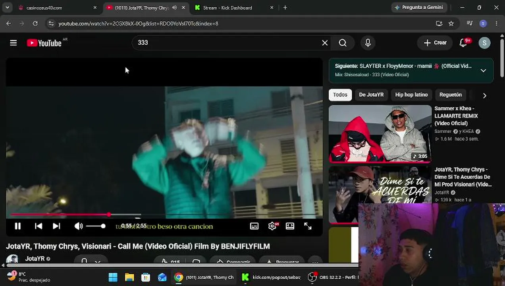
Task: Bookmark this page with the star
Action: (x=451, y=23)
